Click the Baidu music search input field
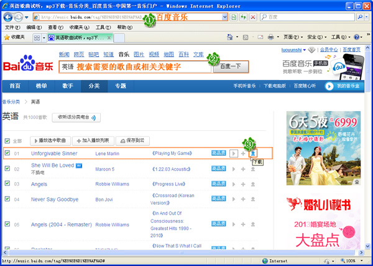Viewport: 373px width, 266px height. [x=135, y=67]
